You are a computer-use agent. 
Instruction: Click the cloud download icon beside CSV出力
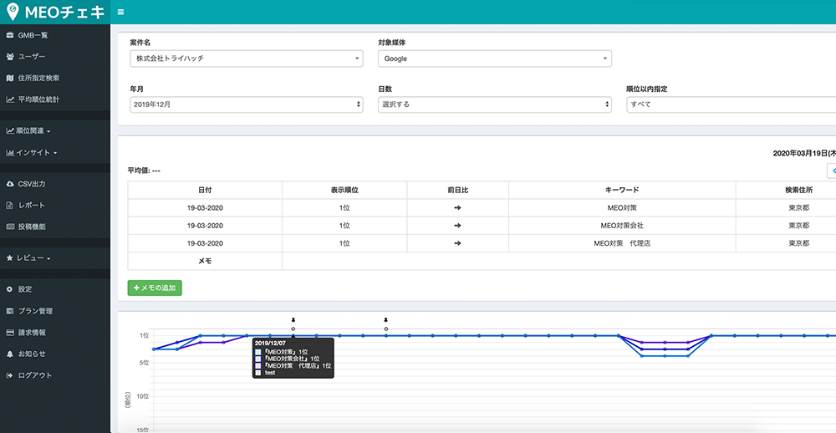[x=9, y=184]
